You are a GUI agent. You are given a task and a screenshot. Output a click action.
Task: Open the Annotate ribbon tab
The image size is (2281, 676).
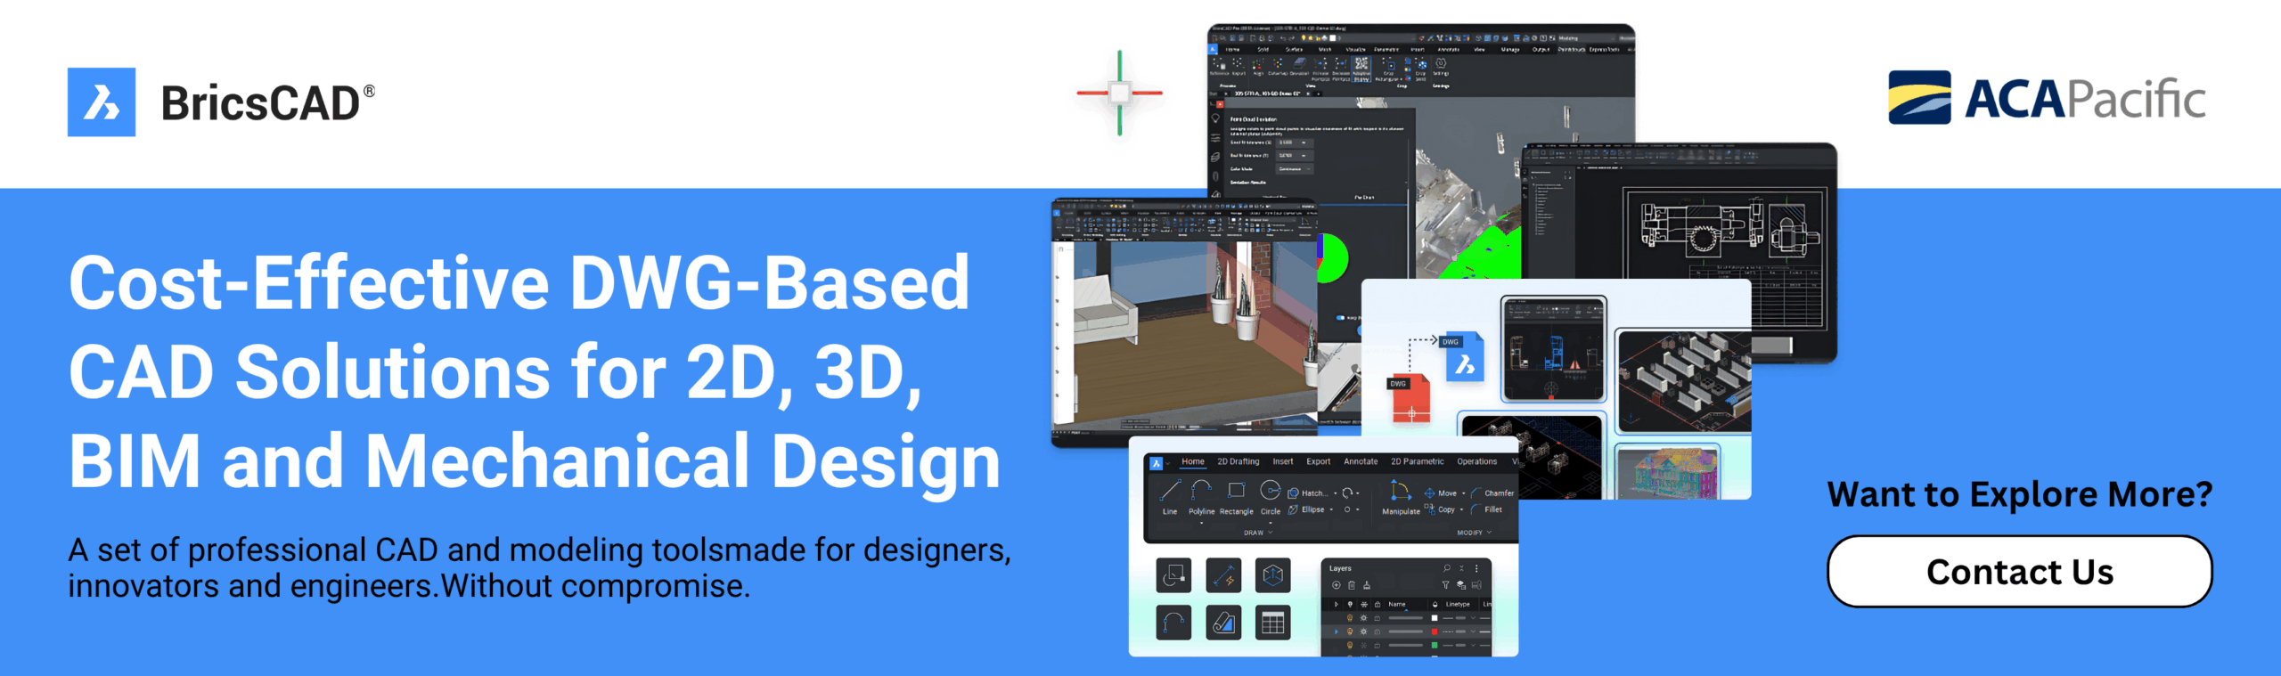coord(1360,461)
